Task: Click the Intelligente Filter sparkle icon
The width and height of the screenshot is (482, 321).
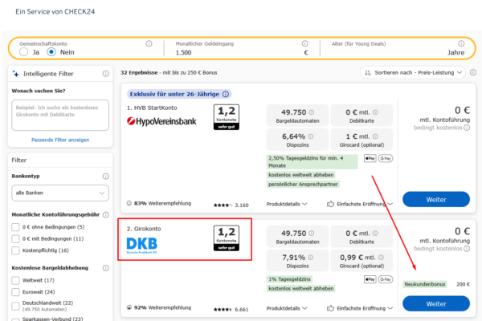Action: (x=16, y=74)
